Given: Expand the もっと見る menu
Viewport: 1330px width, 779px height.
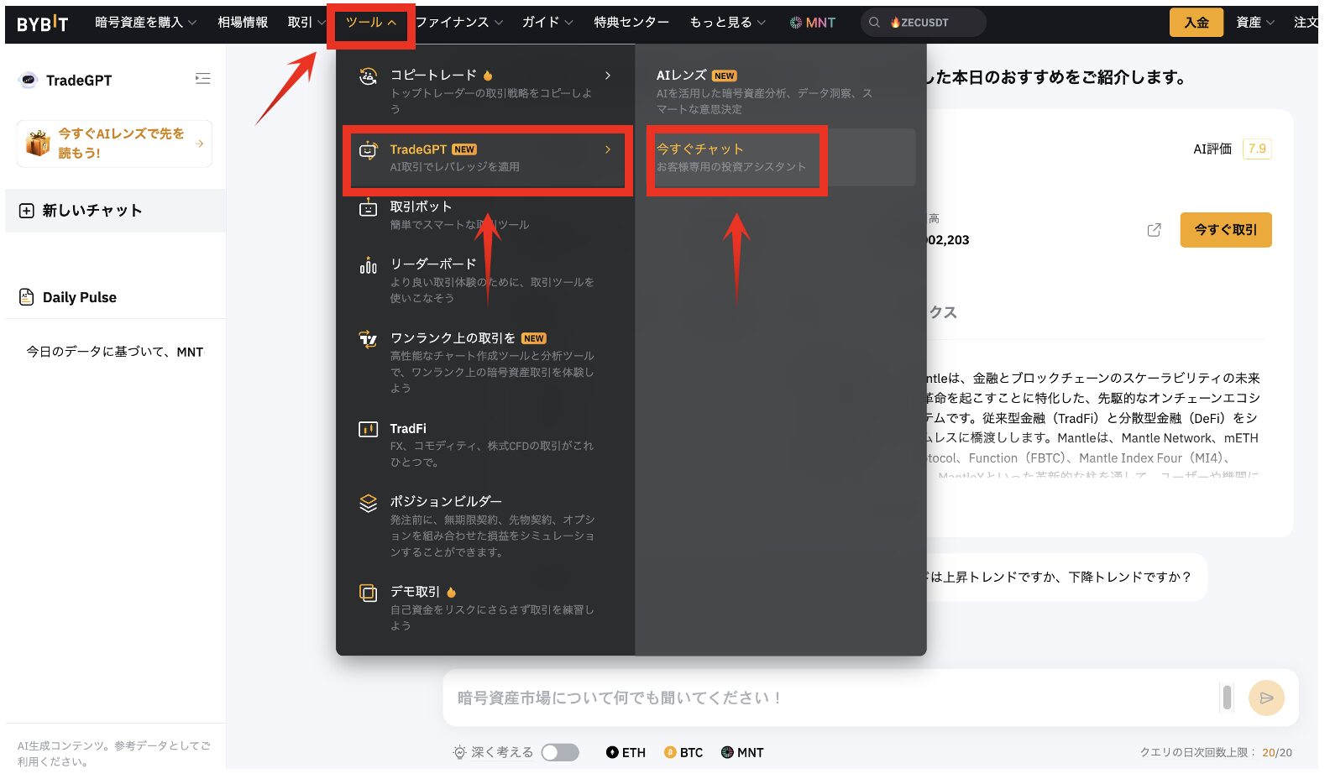Looking at the screenshot, I should coord(727,23).
